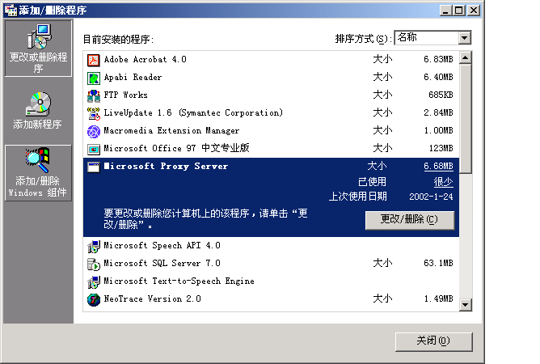540x364 pixels.
Task: Click the 6.68MB size link
Action: (x=438, y=167)
